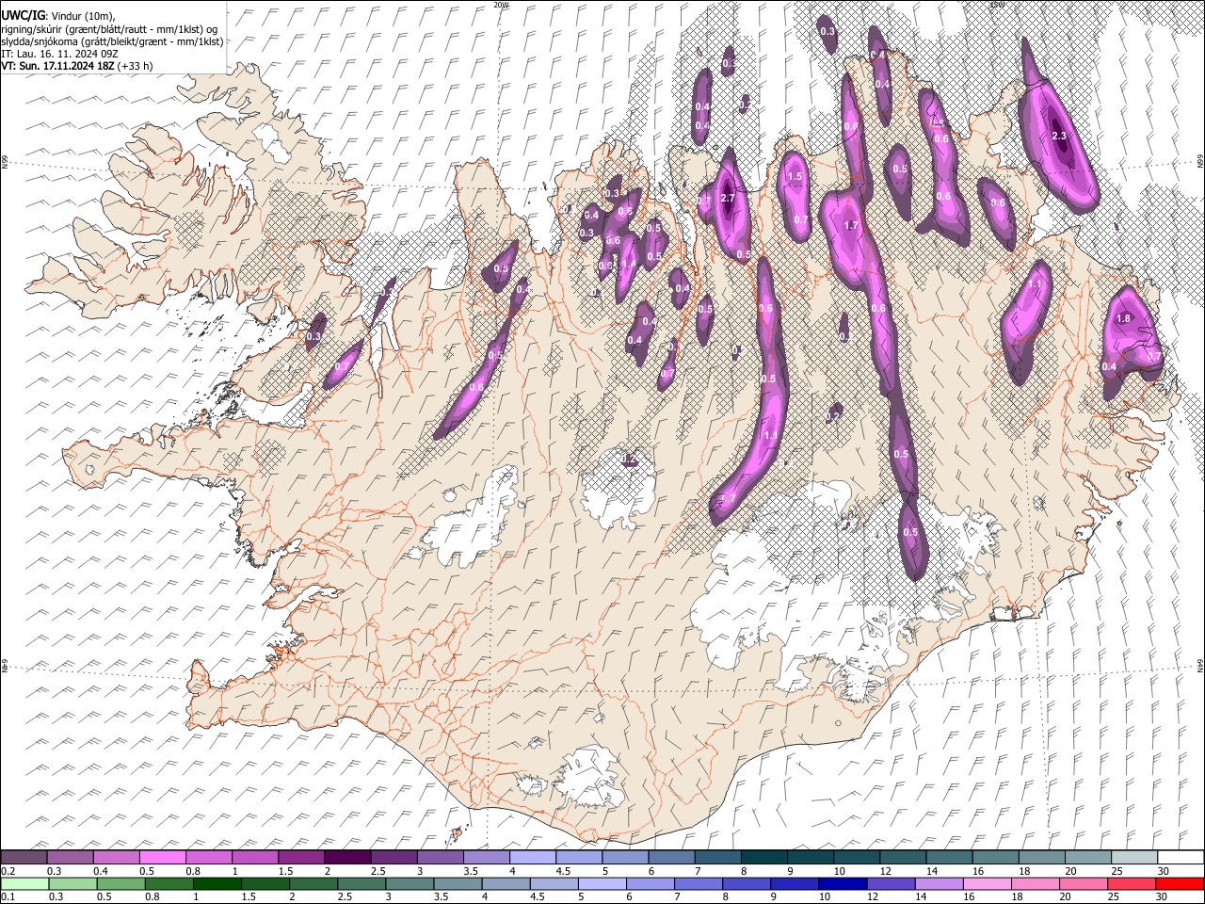
Task: Click the "1.8" snowfall value on the map
Action: 1123,319
